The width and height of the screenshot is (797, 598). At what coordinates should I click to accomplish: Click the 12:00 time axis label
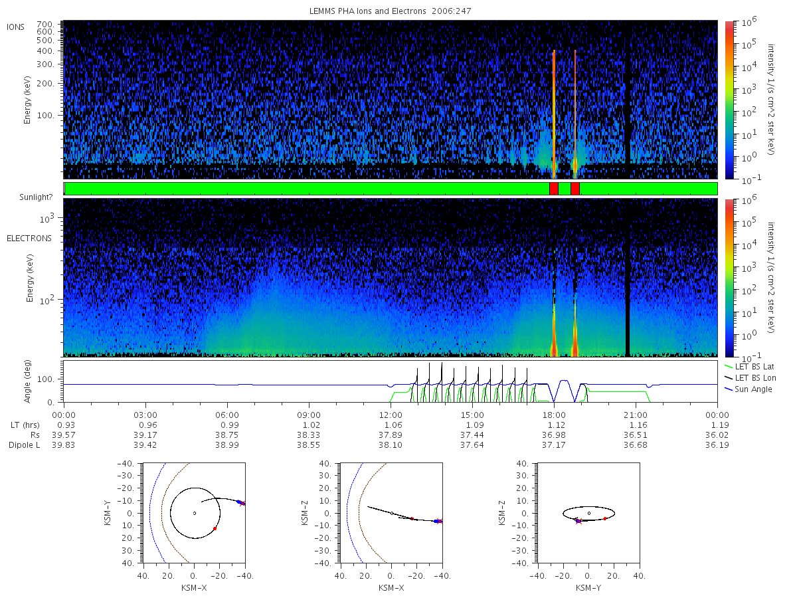pos(391,414)
